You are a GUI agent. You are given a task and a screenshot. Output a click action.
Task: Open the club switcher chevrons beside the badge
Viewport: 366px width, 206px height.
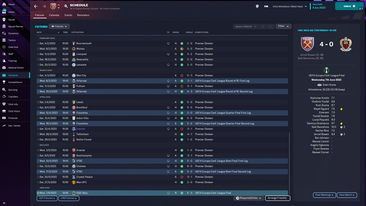pos(59,6)
